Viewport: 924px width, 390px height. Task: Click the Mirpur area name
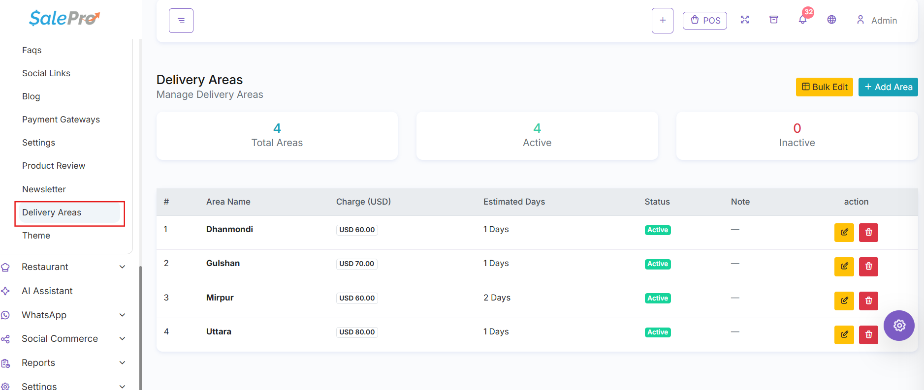[x=220, y=298]
